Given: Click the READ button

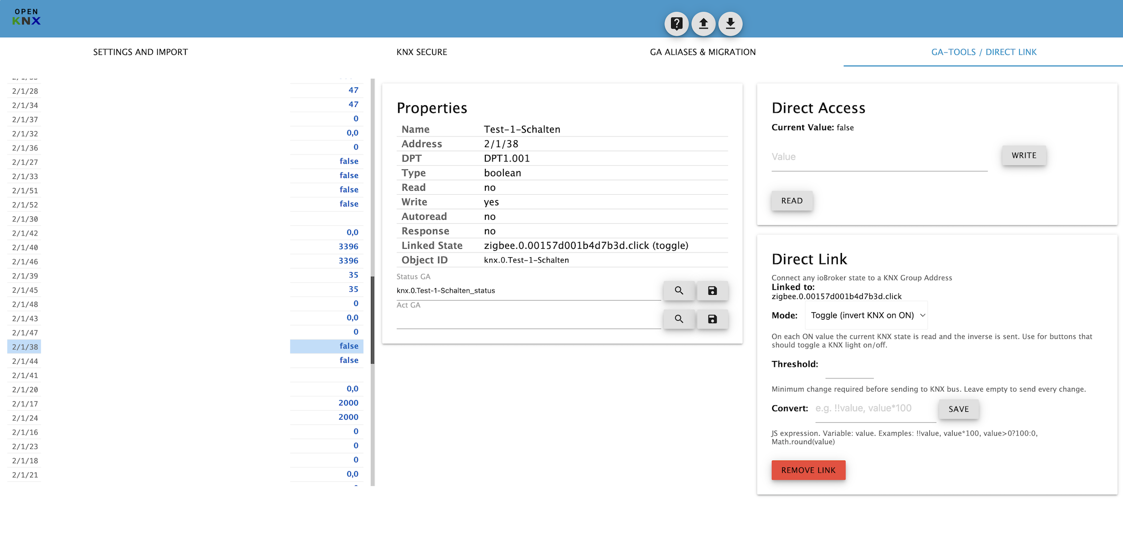Looking at the screenshot, I should [792, 201].
